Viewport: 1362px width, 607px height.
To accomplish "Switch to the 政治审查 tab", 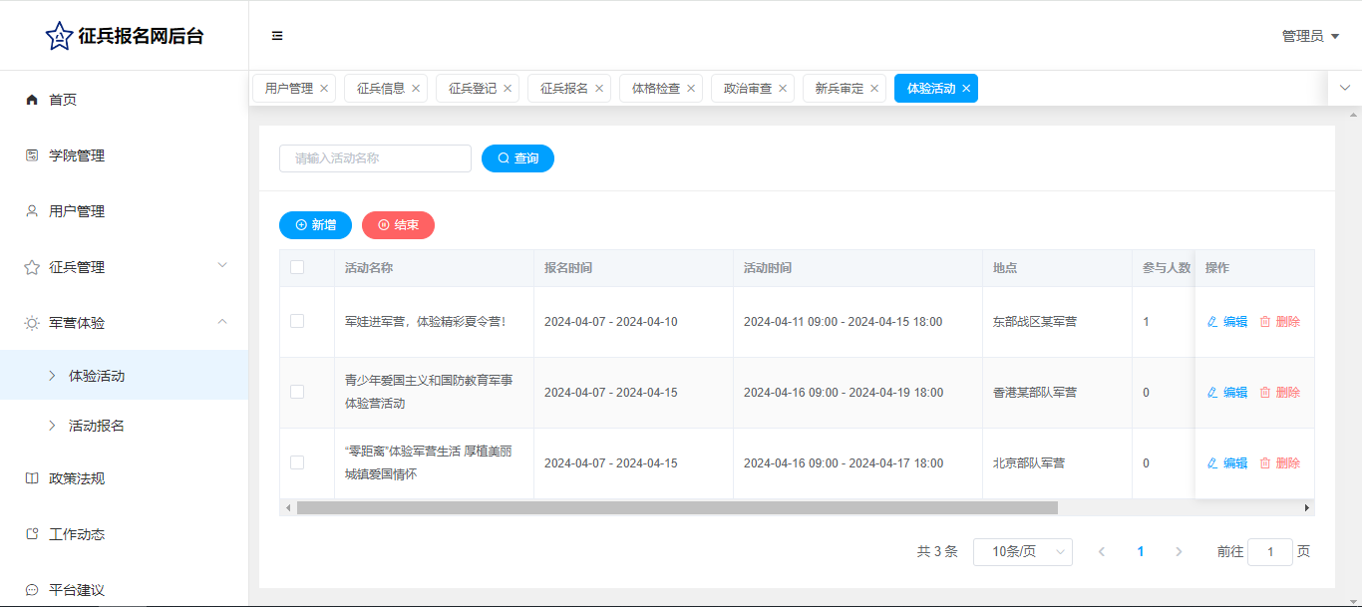I will pos(748,89).
